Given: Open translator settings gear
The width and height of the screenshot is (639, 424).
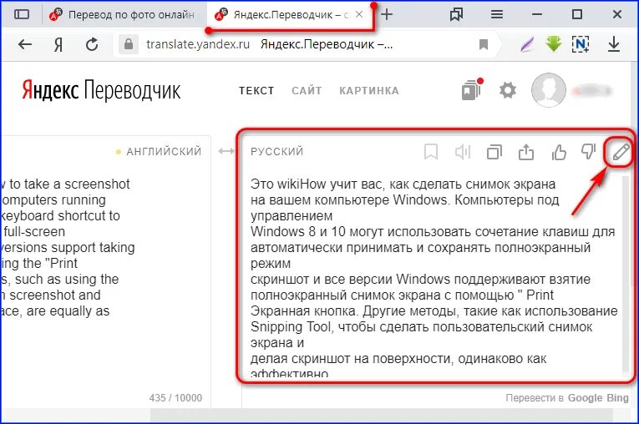Looking at the screenshot, I should click(x=508, y=90).
